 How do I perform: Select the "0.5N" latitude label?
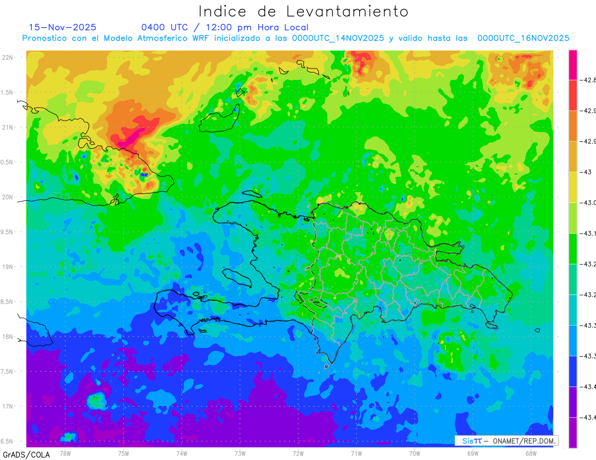pos(7,162)
